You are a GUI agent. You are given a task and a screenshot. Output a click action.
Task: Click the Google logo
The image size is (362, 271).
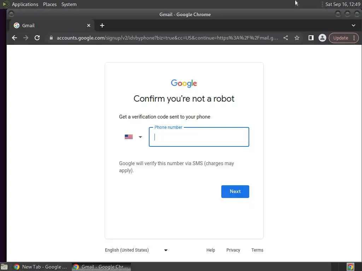click(184, 83)
